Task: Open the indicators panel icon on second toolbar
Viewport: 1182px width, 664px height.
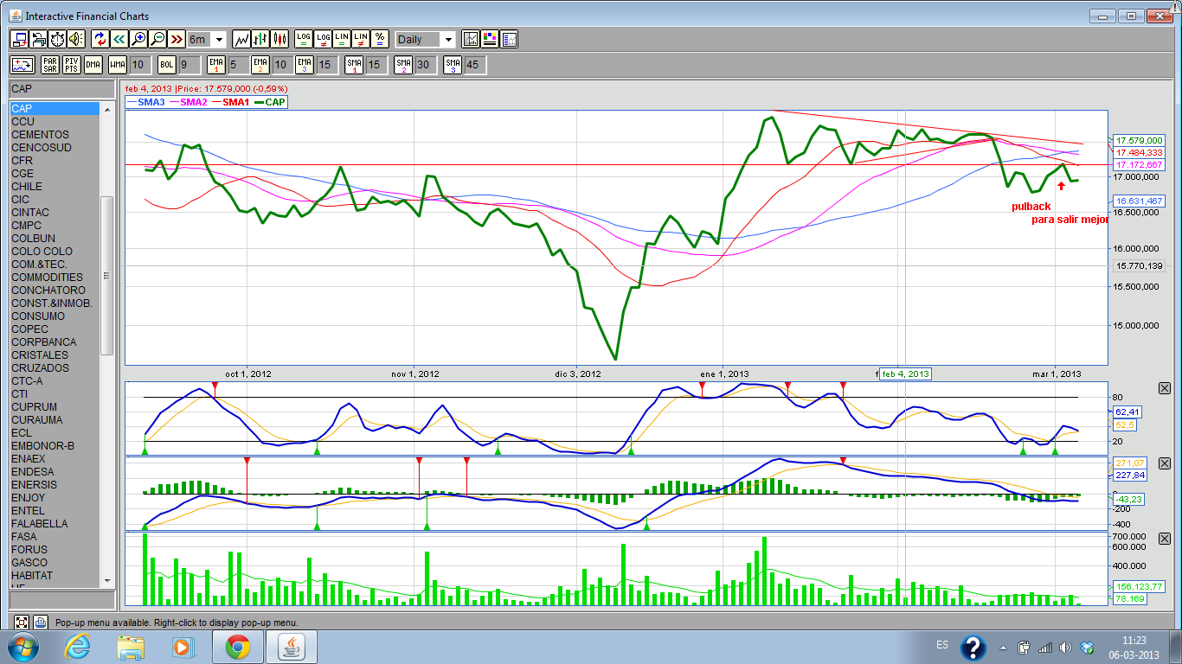Action: point(22,65)
